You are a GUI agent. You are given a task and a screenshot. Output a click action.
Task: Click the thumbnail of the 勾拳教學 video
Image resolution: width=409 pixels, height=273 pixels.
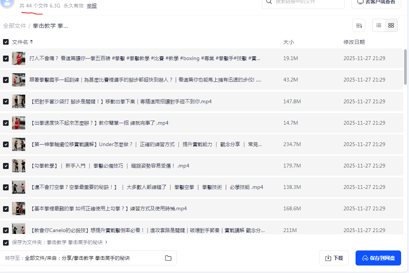18,166
